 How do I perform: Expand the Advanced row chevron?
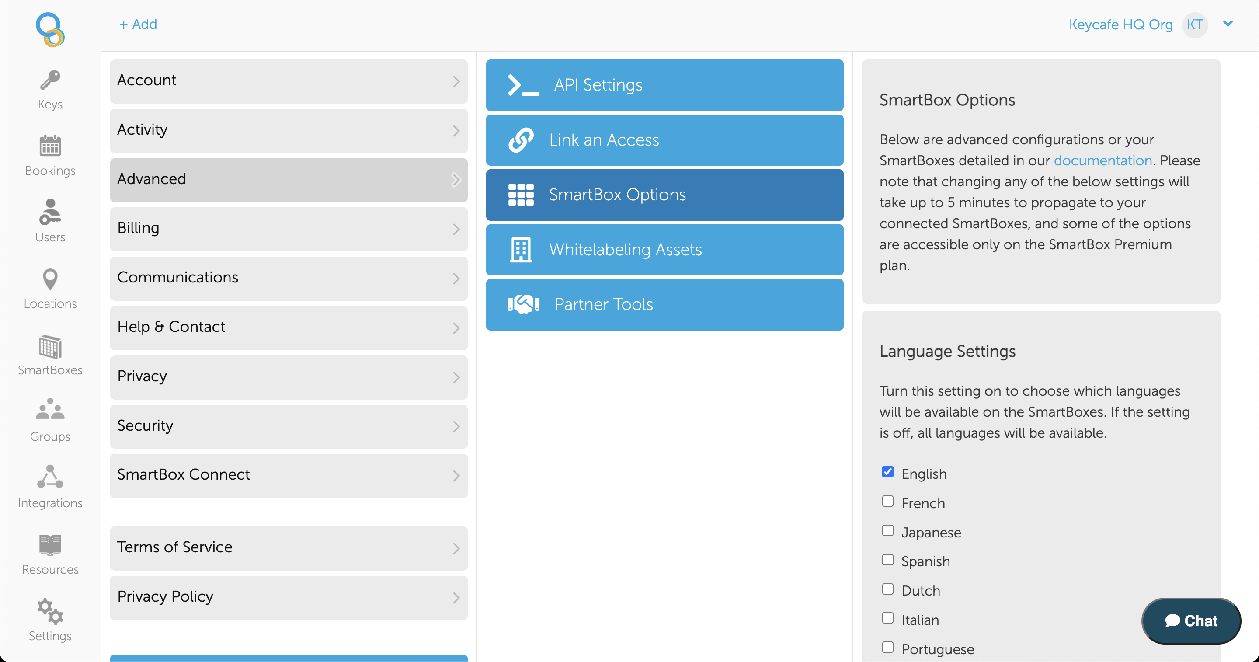tap(456, 180)
